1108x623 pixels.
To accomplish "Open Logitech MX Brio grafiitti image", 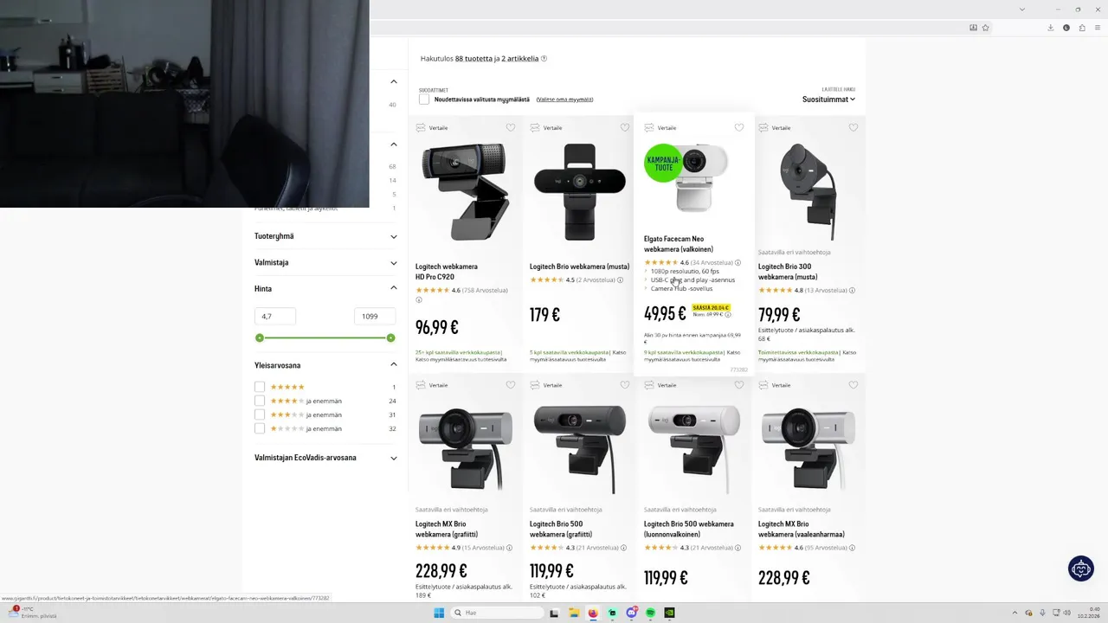I will [466, 447].
